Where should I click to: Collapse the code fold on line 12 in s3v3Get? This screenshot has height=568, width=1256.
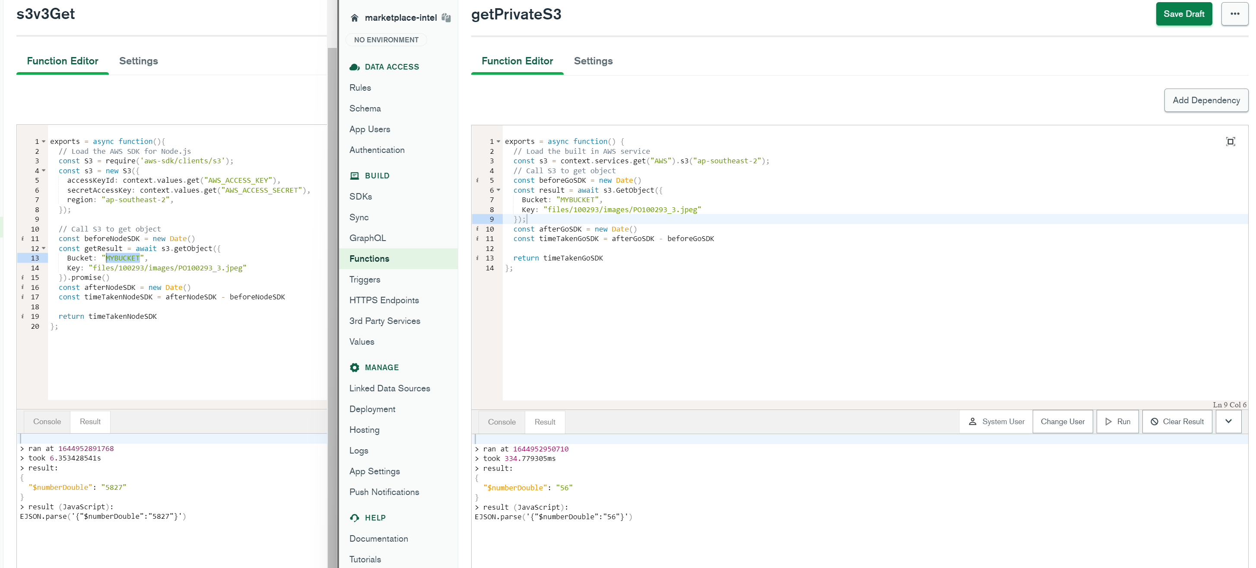click(43, 248)
